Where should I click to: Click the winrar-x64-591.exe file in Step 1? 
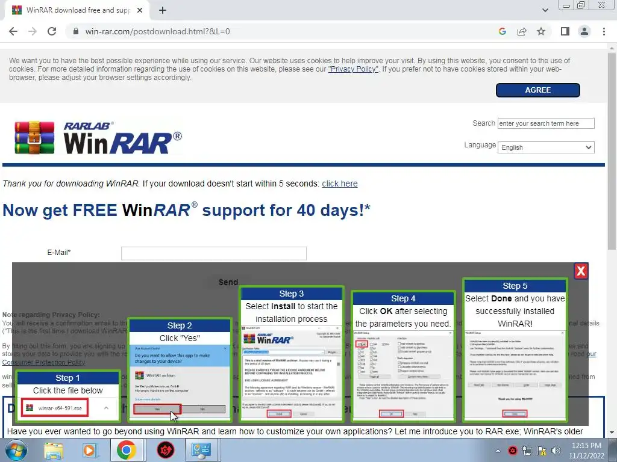pos(55,408)
